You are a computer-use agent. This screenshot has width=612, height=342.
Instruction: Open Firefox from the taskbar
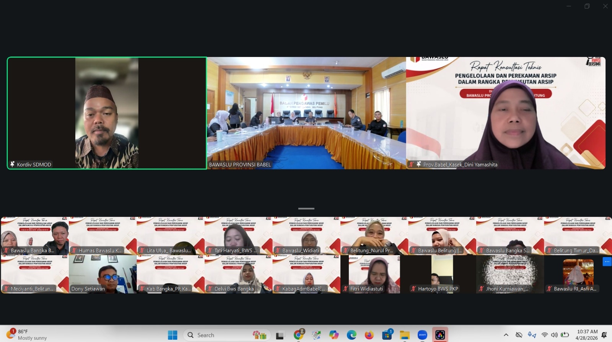click(369, 335)
